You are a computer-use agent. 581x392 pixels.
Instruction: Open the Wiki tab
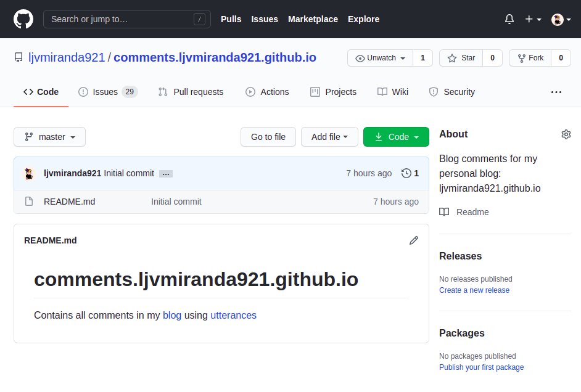coord(393,92)
